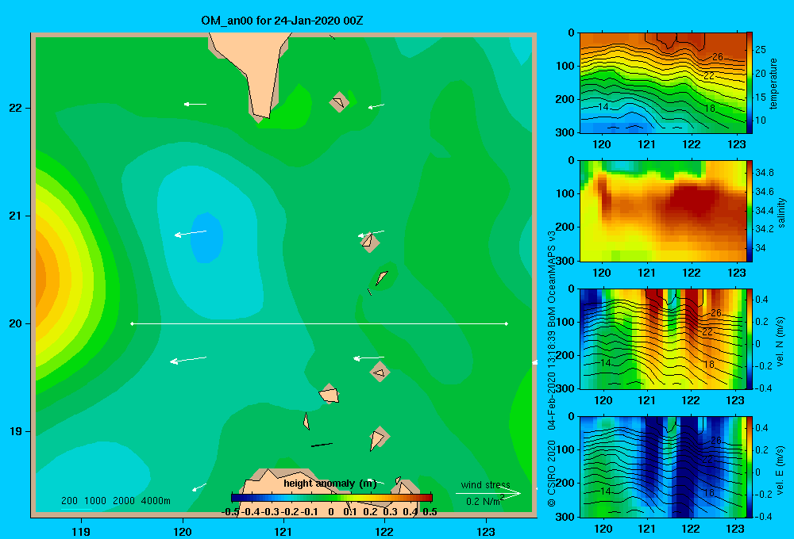Click the vel. N color scale bar
794x539 pixels.
[x=750, y=338]
